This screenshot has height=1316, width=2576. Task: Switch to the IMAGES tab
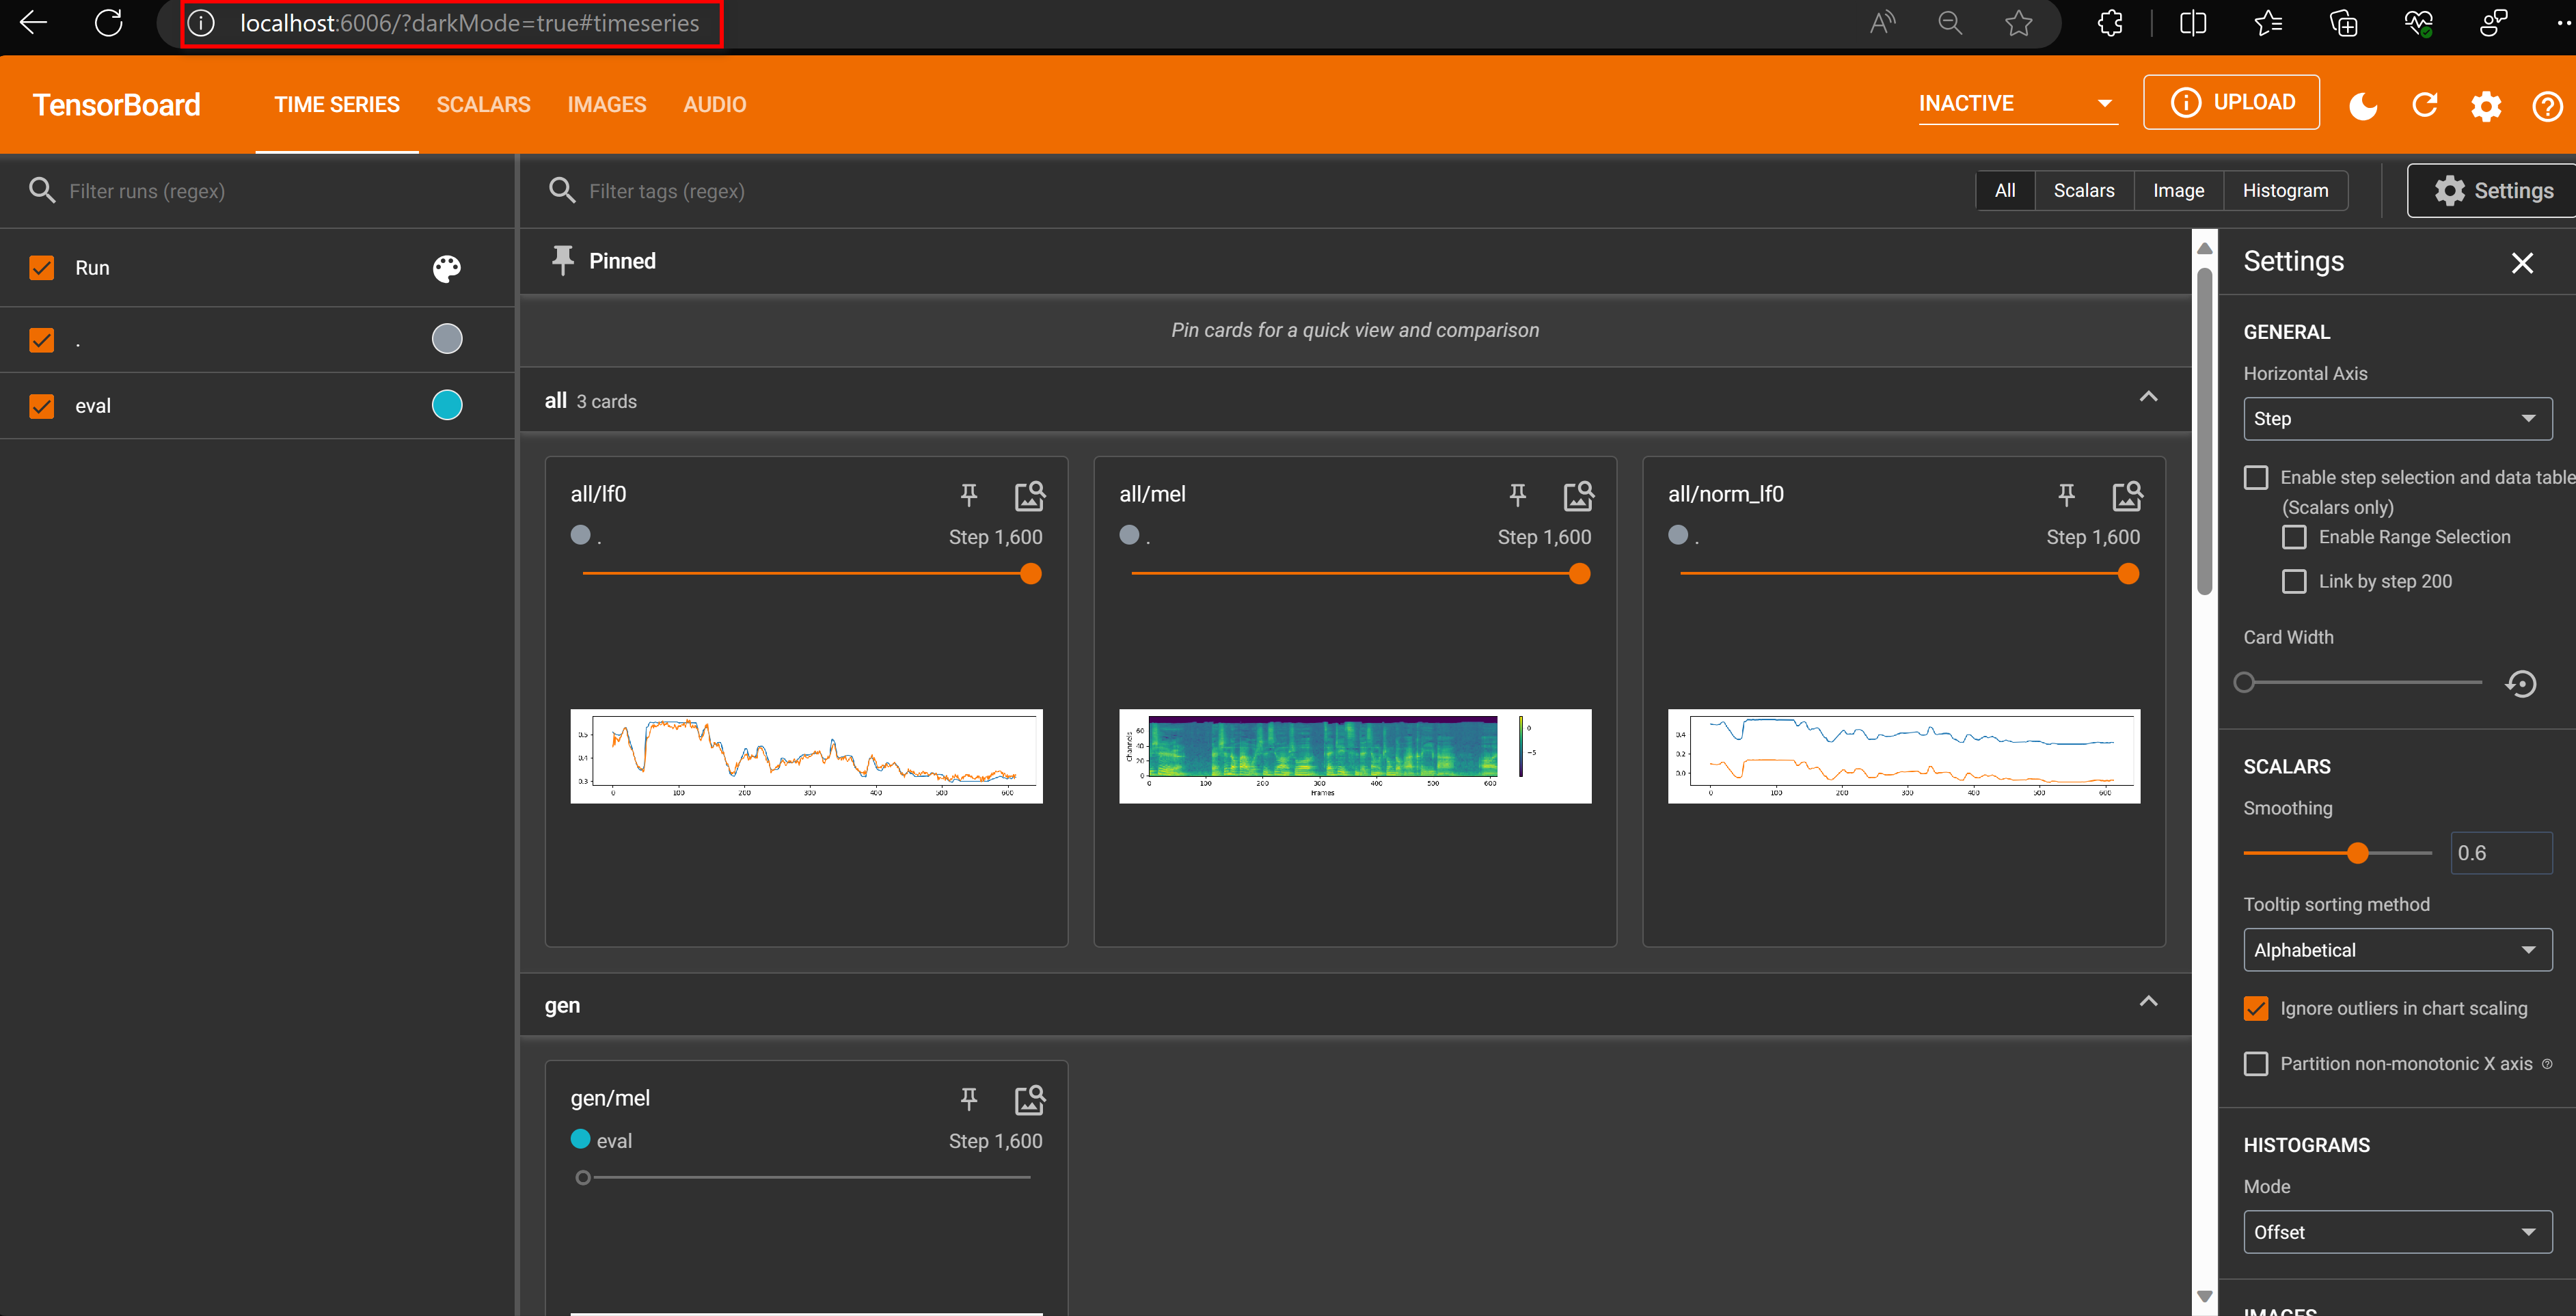coord(606,105)
